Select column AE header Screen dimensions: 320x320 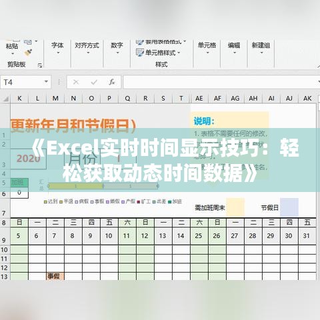[x=199, y=99]
